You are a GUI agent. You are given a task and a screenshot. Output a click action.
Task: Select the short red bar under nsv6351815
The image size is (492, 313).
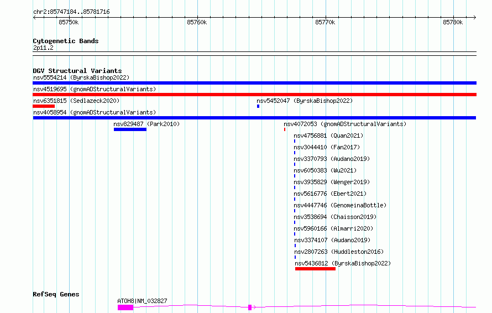(x=44, y=106)
